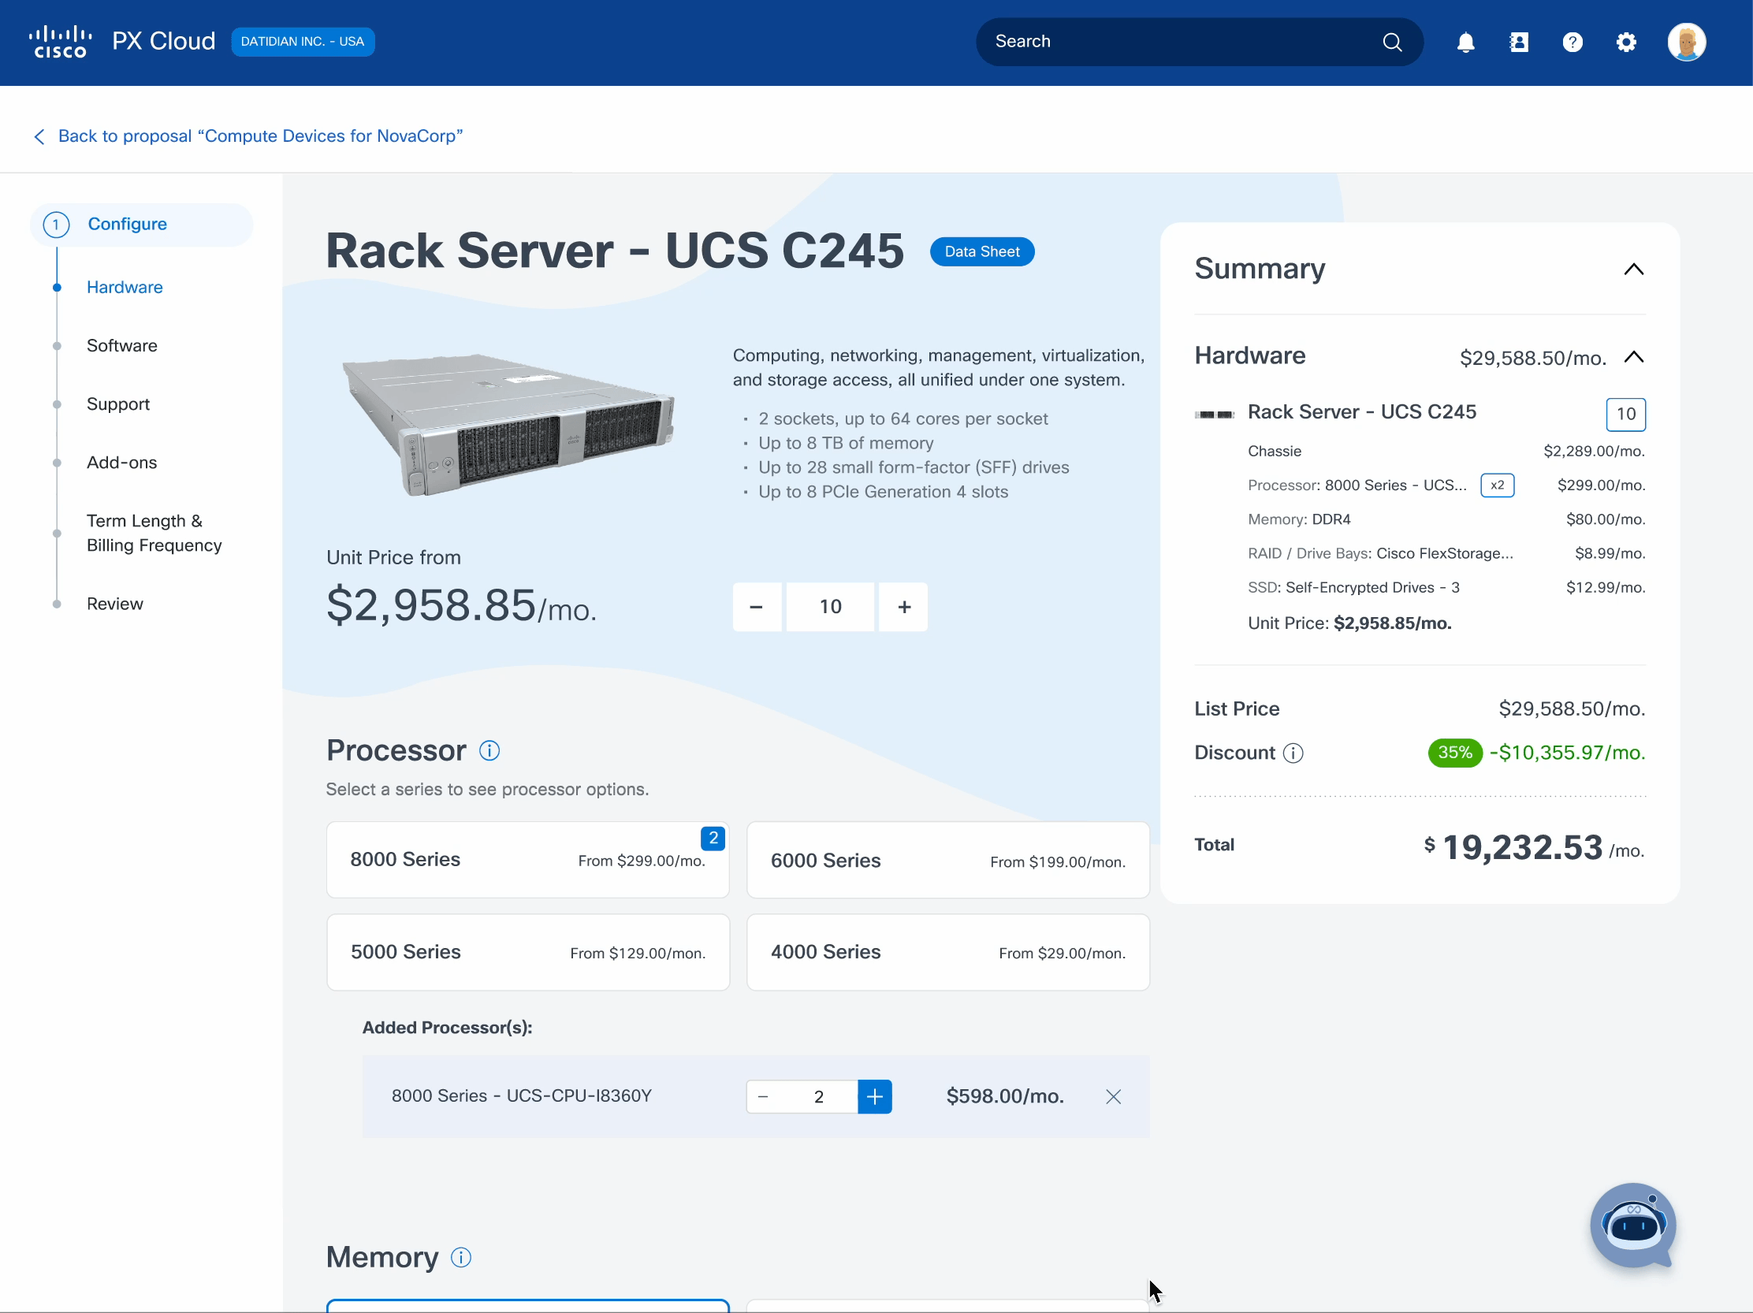The width and height of the screenshot is (1753, 1313).
Task: Go to the Hardware section
Action: pos(125,287)
